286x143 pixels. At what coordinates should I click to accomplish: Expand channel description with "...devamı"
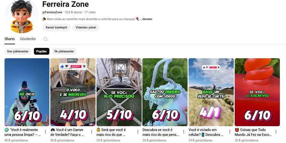click(x=146, y=19)
